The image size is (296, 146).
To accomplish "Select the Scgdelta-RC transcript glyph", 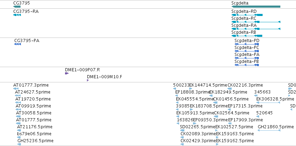I will (256, 22).
